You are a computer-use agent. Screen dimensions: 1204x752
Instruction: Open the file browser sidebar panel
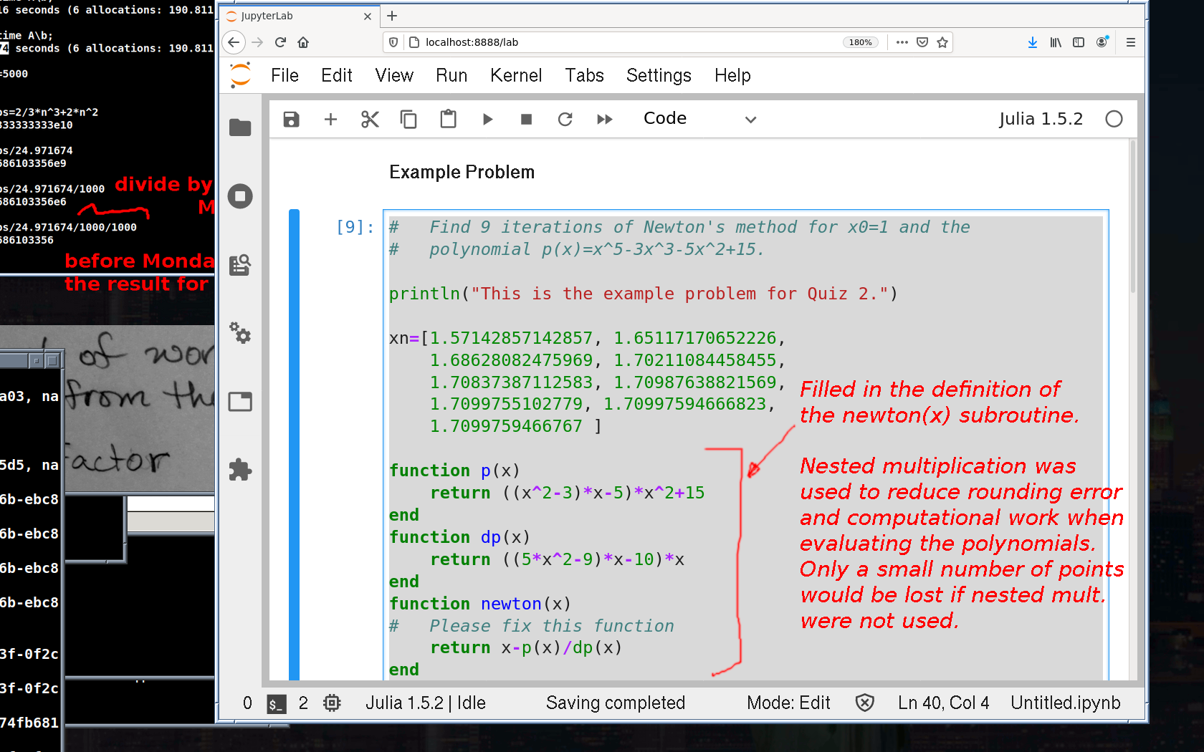click(x=240, y=127)
